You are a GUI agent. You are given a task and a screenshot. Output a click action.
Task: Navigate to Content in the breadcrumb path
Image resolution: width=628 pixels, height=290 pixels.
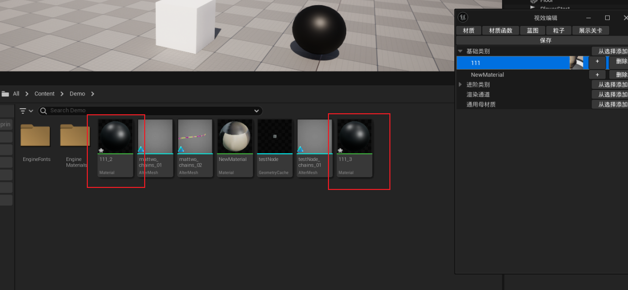44,94
